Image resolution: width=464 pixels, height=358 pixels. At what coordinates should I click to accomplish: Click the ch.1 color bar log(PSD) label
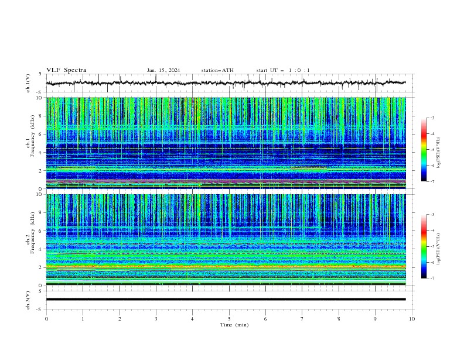438,153
